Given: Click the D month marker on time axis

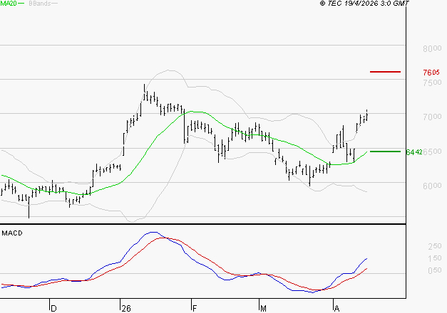Looking at the screenshot, I should (53, 308).
